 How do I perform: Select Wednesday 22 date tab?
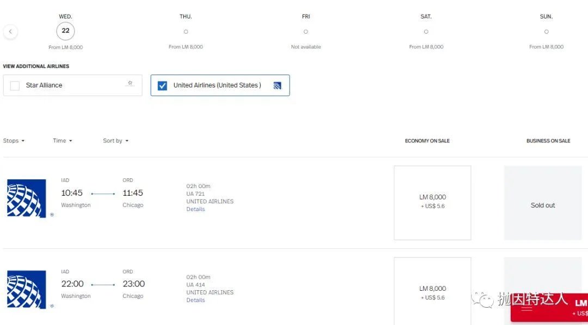point(65,31)
